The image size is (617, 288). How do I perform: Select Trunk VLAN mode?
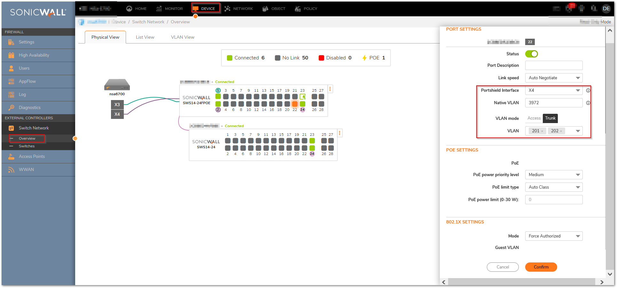coord(550,118)
